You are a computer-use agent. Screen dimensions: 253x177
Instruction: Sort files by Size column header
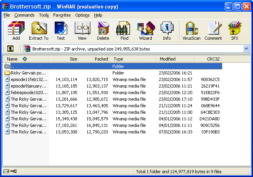(x=73, y=59)
